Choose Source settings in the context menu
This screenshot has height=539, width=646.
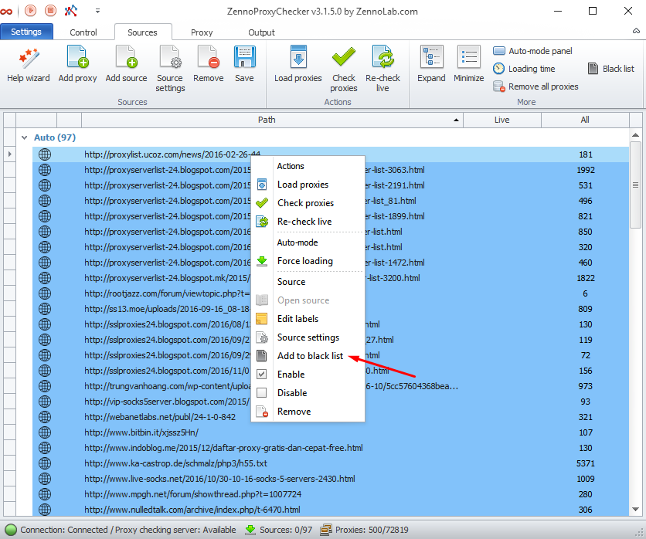point(308,337)
